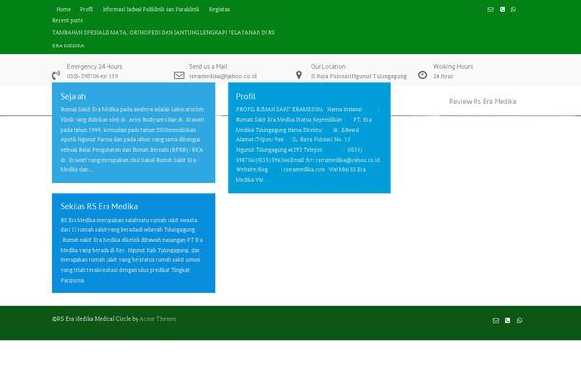Image resolution: width=581 pixels, height=387 pixels.
Task: Click the Our Location label
Action: point(328,67)
